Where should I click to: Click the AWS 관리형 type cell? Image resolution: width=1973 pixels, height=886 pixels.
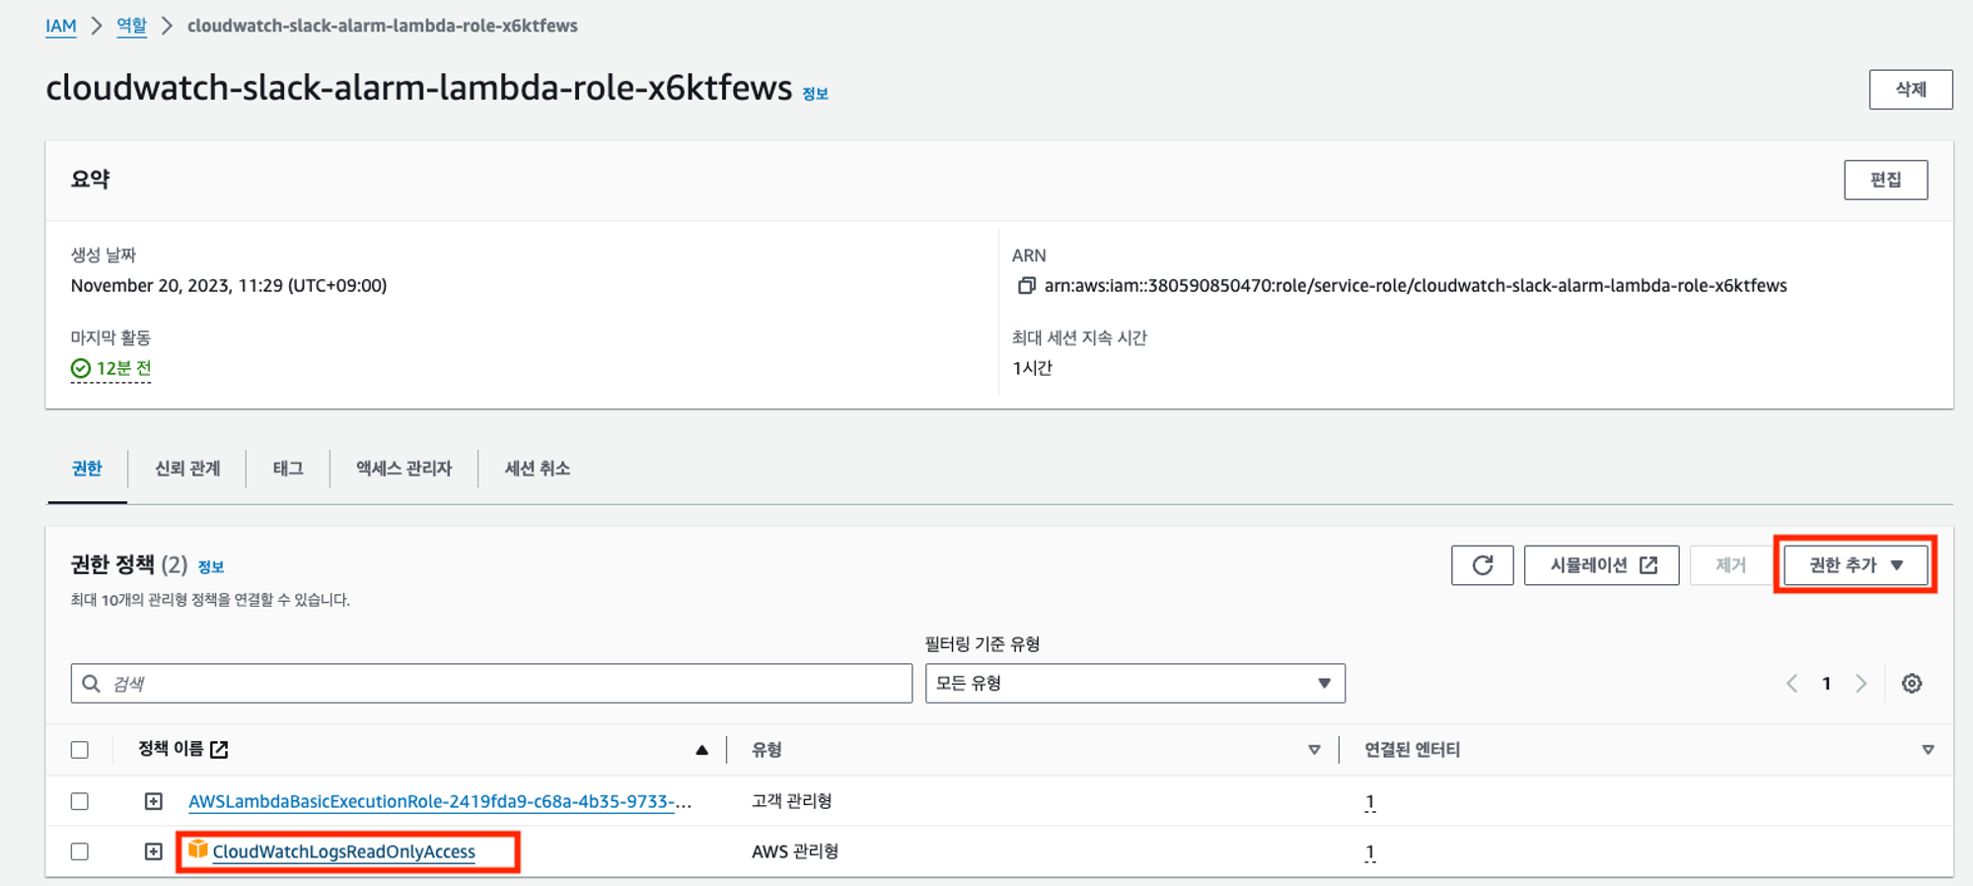795,851
